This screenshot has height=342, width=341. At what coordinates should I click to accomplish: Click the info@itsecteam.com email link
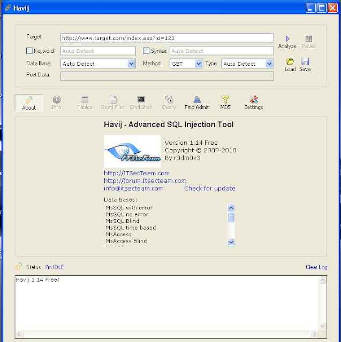point(134,189)
